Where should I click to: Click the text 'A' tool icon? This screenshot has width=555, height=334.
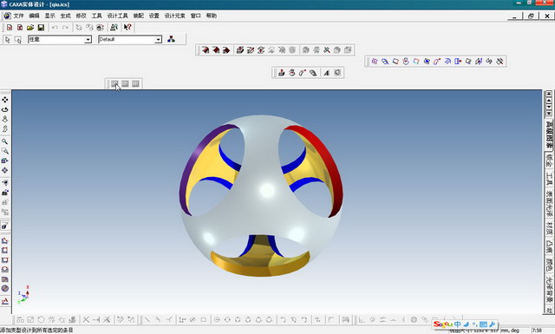(x=326, y=73)
